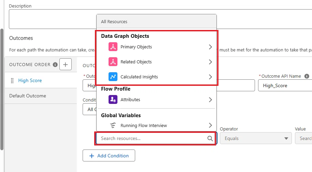Click the Outcomes section title
Image resolution: width=312 pixels, height=172 pixels.
tap(21, 38)
